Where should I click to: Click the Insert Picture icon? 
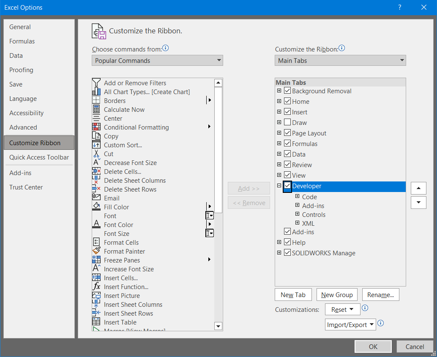(96, 295)
